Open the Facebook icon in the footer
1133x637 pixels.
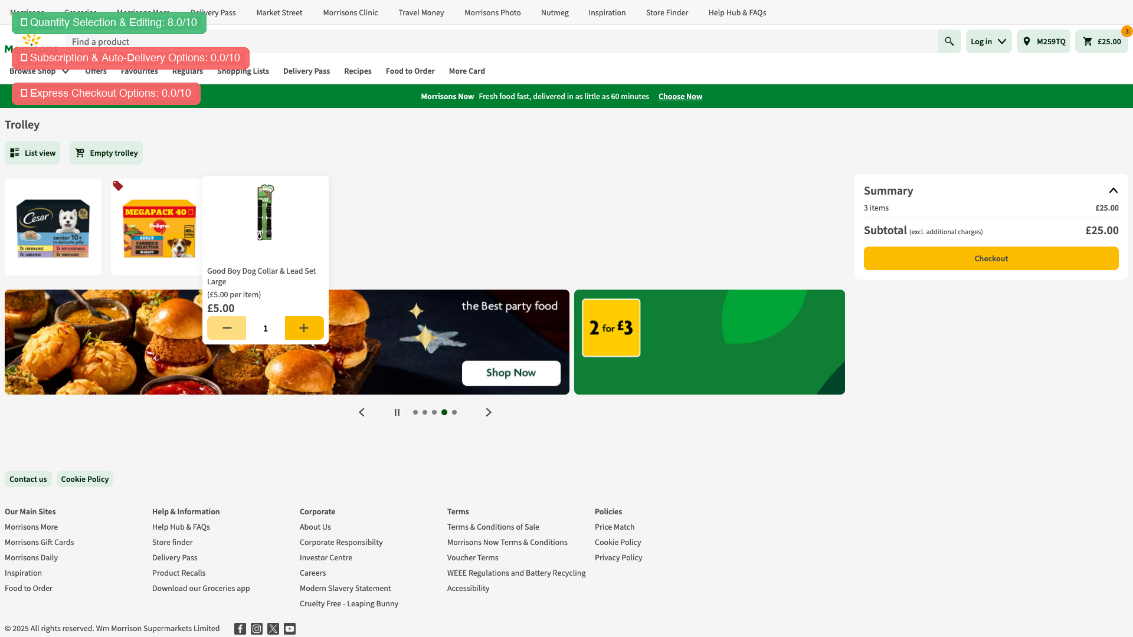point(240,629)
